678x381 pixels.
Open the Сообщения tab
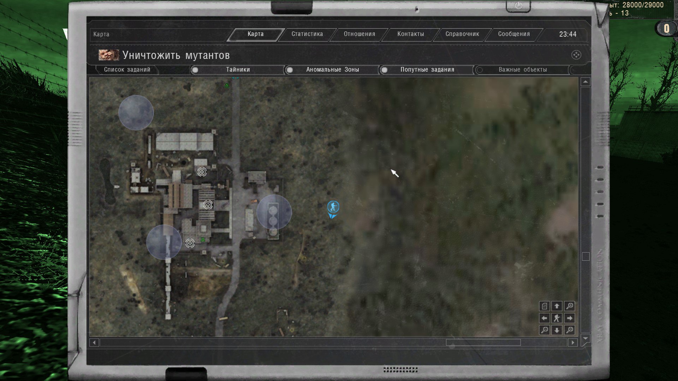pos(514,34)
